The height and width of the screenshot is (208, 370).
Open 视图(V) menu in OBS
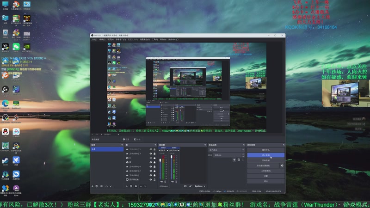coord(111,40)
